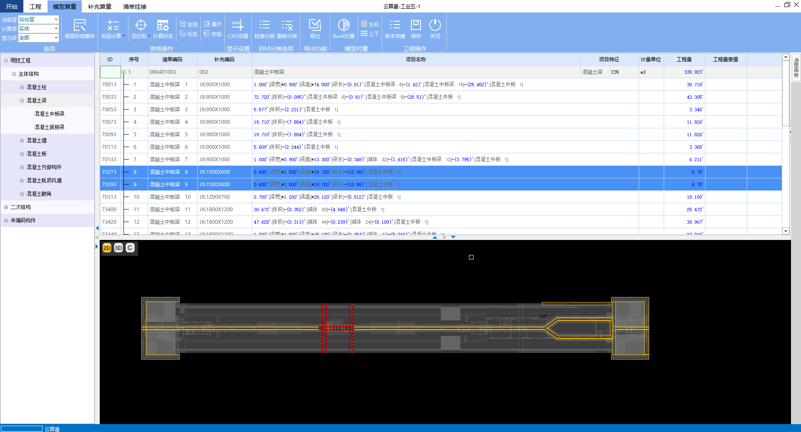Screen dimensions: 801x432
Task: Expand the 二次结构 tree node
Action: [6, 207]
